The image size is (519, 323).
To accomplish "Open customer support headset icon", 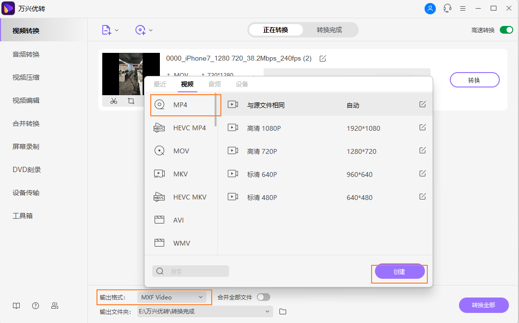I will tap(447, 8).
